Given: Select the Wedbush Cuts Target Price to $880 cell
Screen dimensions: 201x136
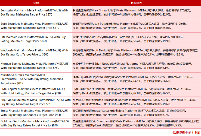Looking at the screenshot, I should (36, 52).
